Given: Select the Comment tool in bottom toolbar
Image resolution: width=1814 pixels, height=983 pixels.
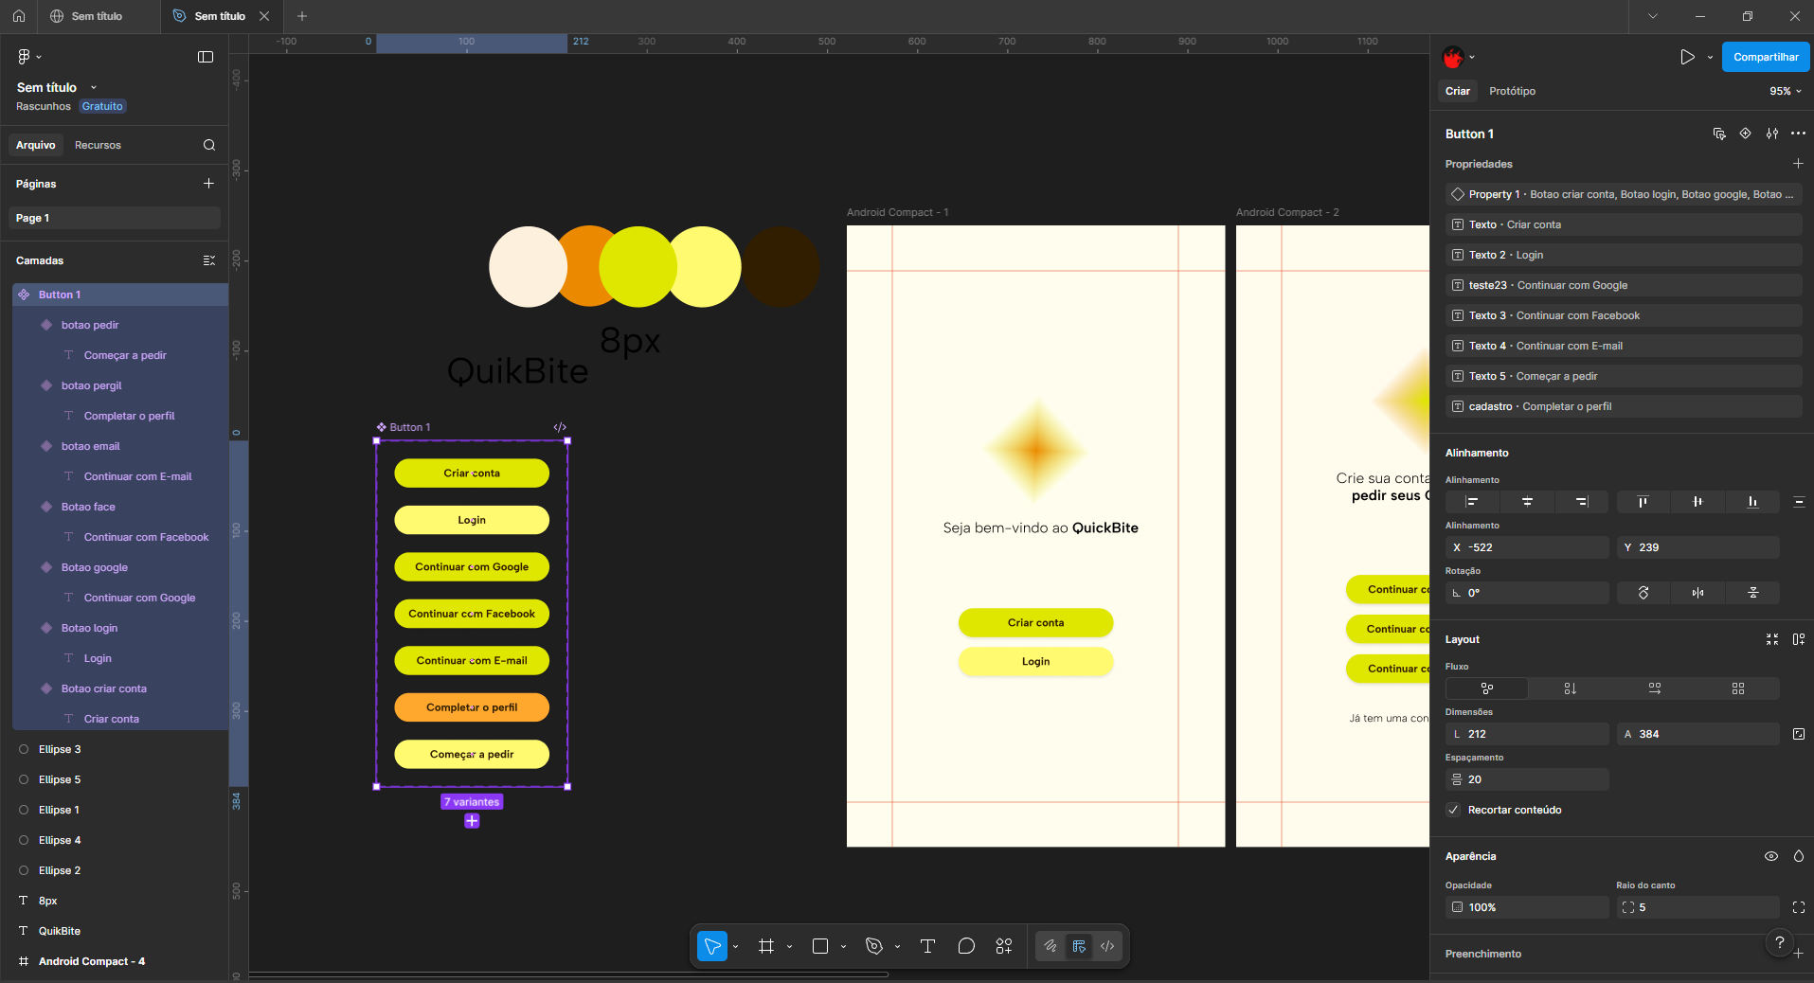Looking at the screenshot, I should tap(966, 946).
